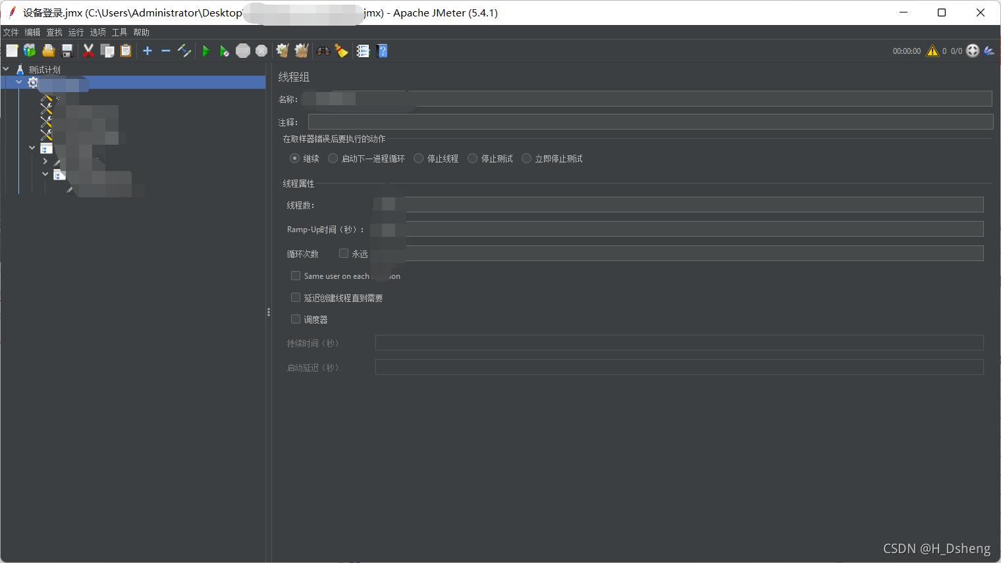
Task: Click the 0/0 thread counter
Action: [956, 51]
